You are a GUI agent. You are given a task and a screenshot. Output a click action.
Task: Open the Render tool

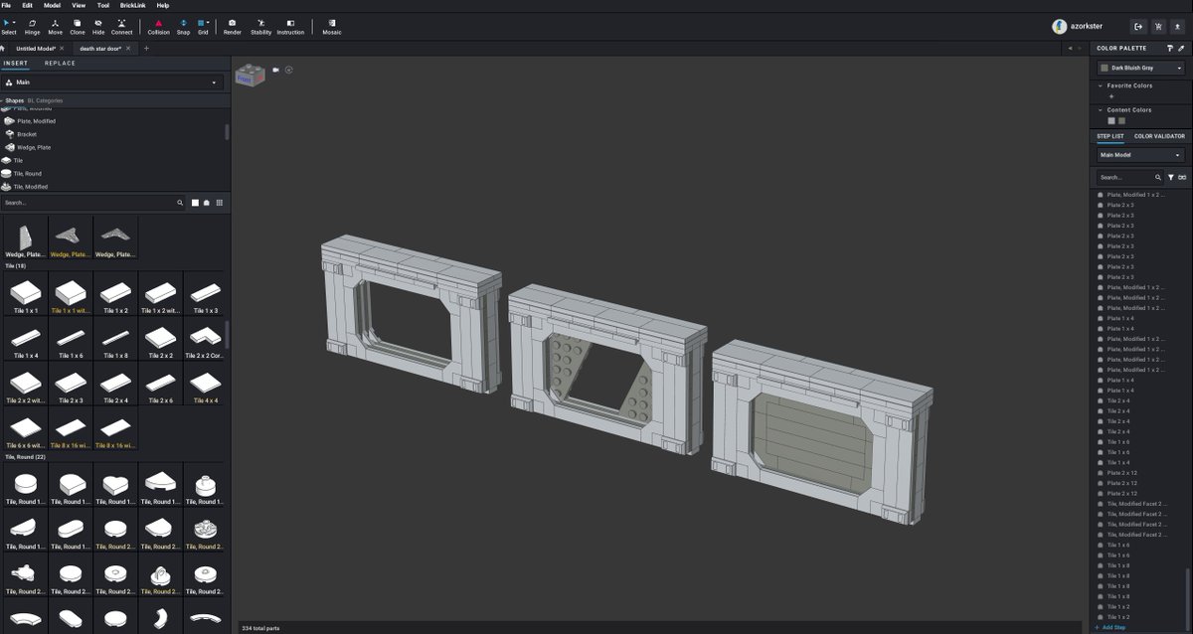(x=232, y=26)
